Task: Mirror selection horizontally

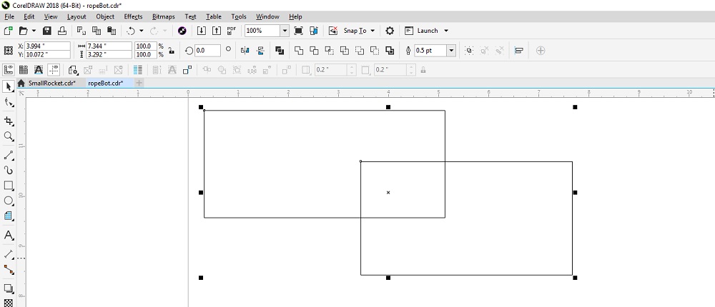Action: pos(245,51)
